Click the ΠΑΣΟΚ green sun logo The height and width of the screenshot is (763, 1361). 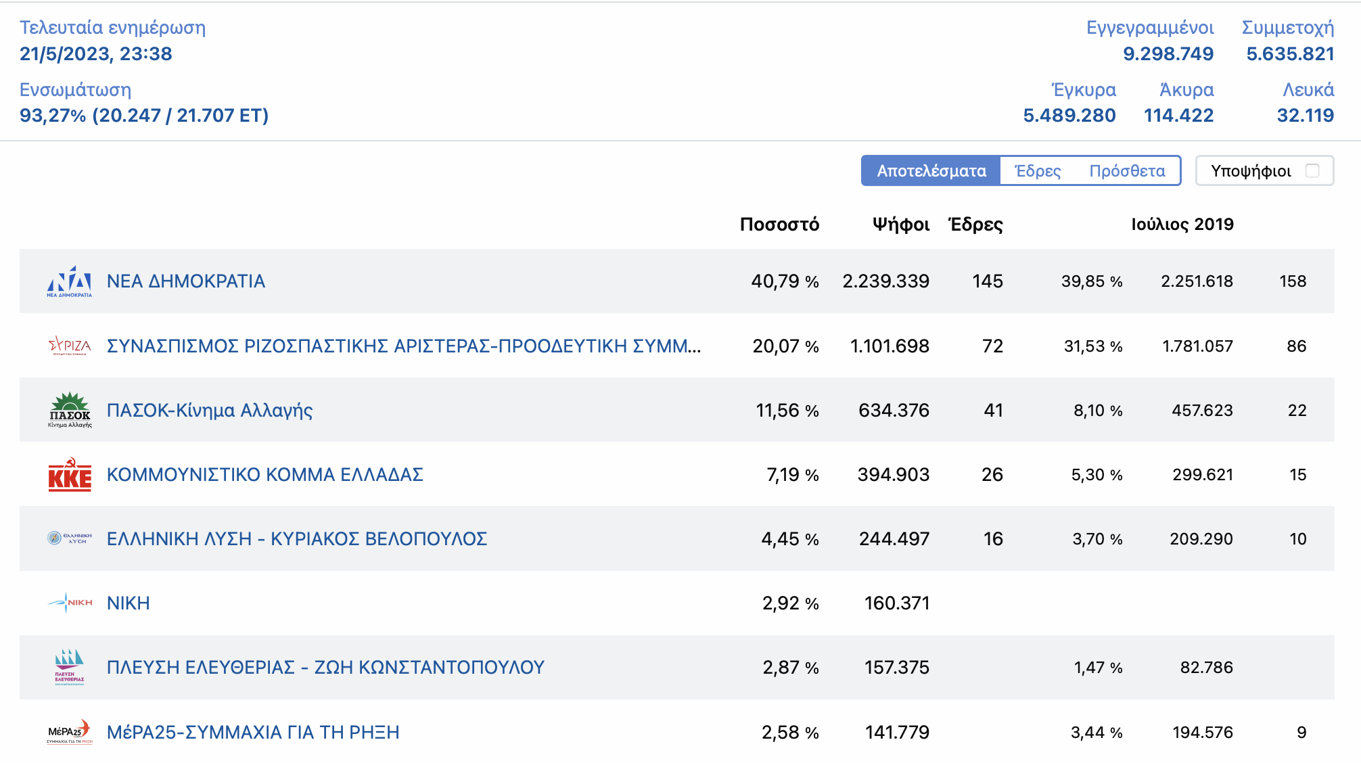tap(70, 410)
